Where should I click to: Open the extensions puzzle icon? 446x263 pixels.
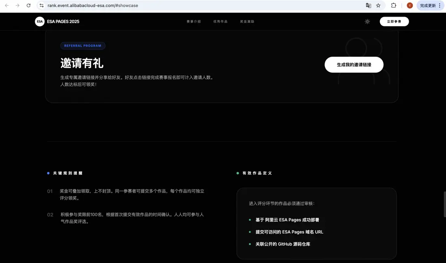click(x=394, y=5)
